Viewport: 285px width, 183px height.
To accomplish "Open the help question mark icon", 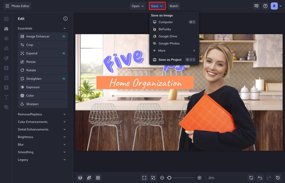I will (265, 6).
